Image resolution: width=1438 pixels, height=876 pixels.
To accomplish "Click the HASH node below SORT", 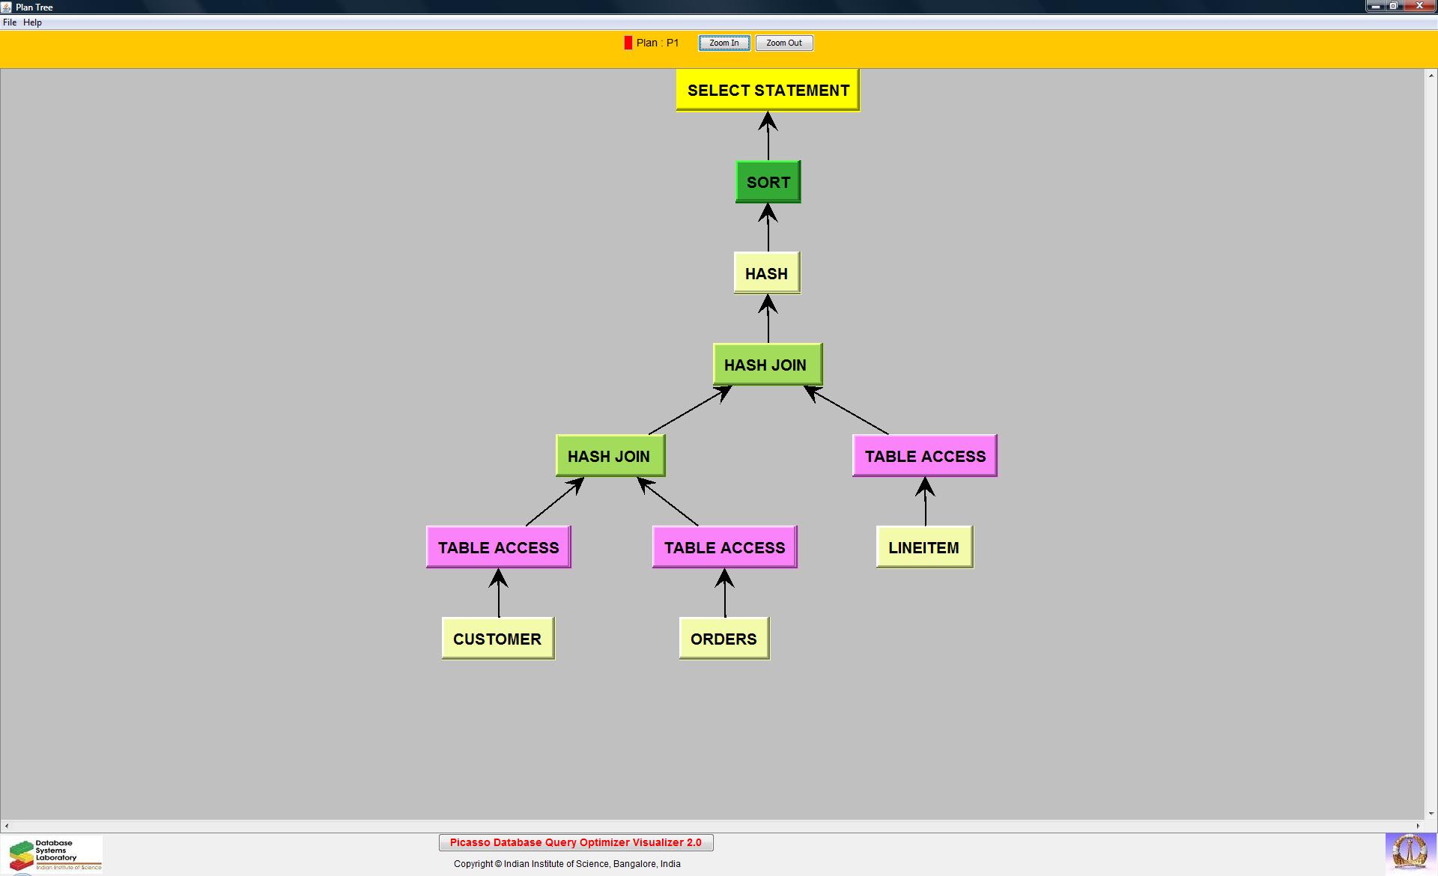I will pyautogui.click(x=766, y=273).
